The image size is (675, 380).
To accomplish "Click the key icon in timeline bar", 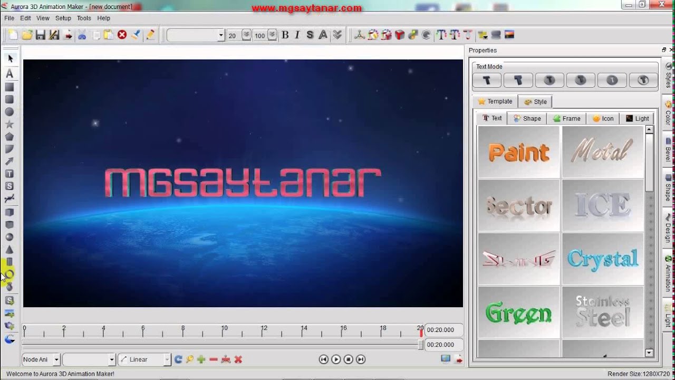I will click(190, 359).
